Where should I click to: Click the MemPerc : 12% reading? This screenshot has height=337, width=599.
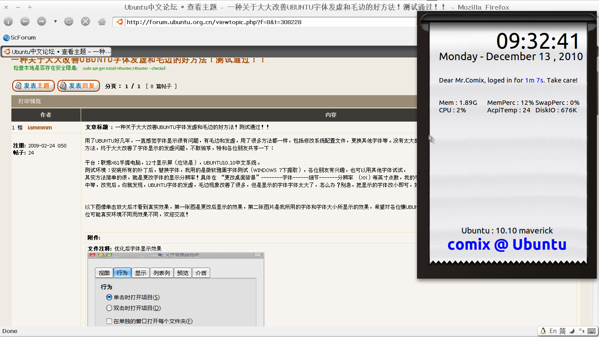pos(510,103)
